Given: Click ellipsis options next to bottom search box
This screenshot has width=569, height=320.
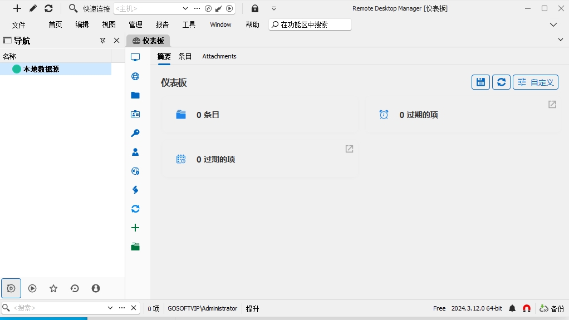Looking at the screenshot, I should point(122,308).
